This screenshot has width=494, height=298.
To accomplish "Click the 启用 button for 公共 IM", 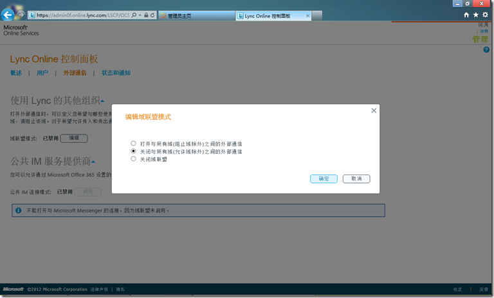I will [88, 191].
